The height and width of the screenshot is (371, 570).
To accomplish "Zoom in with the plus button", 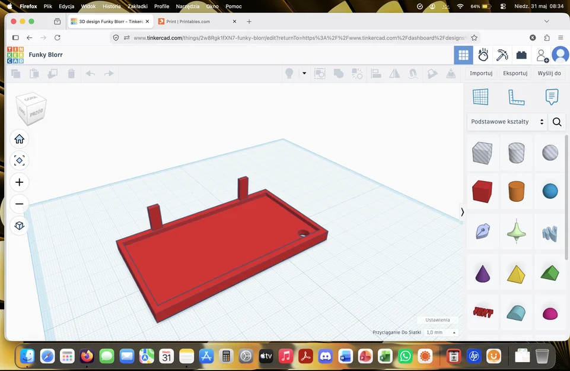I will [x=19, y=182].
